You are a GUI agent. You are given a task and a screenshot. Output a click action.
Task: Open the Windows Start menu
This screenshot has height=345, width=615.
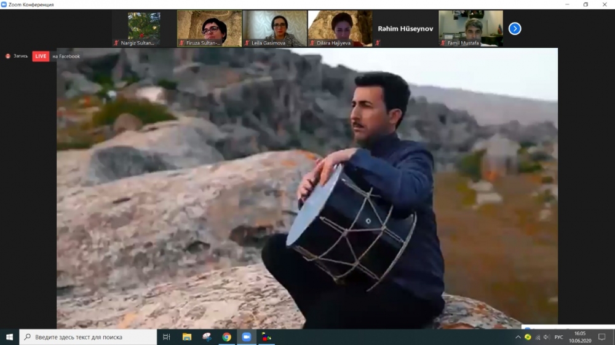pyautogui.click(x=9, y=337)
